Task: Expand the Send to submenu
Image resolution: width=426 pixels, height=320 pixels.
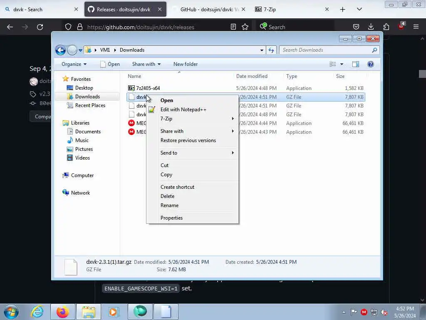Action: click(x=192, y=153)
